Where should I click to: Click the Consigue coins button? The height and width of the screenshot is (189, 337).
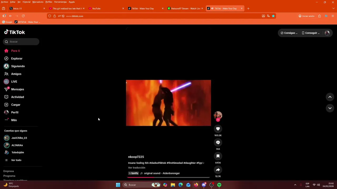[x=289, y=33]
